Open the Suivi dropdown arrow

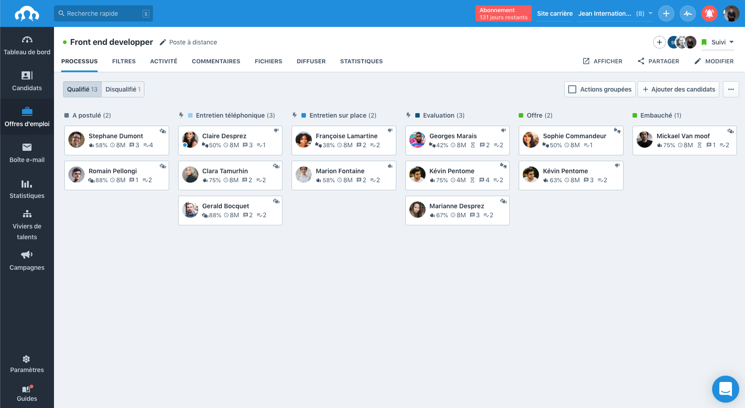pyautogui.click(x=731, y=42)
